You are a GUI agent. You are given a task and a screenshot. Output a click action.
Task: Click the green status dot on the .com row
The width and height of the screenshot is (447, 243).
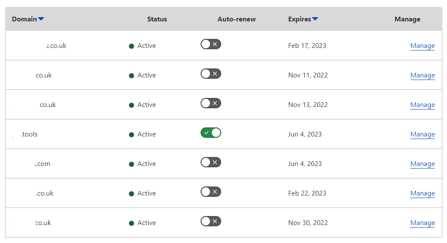131,164
